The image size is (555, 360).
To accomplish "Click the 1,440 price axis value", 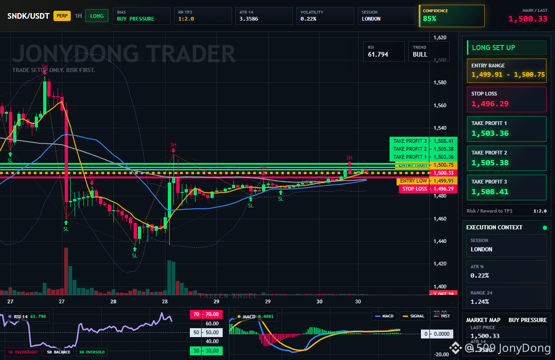I will point(440,241).
